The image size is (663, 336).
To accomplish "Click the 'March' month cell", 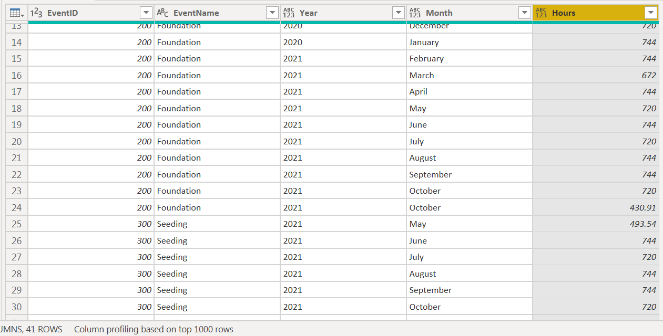I will [x=470, y=75].
